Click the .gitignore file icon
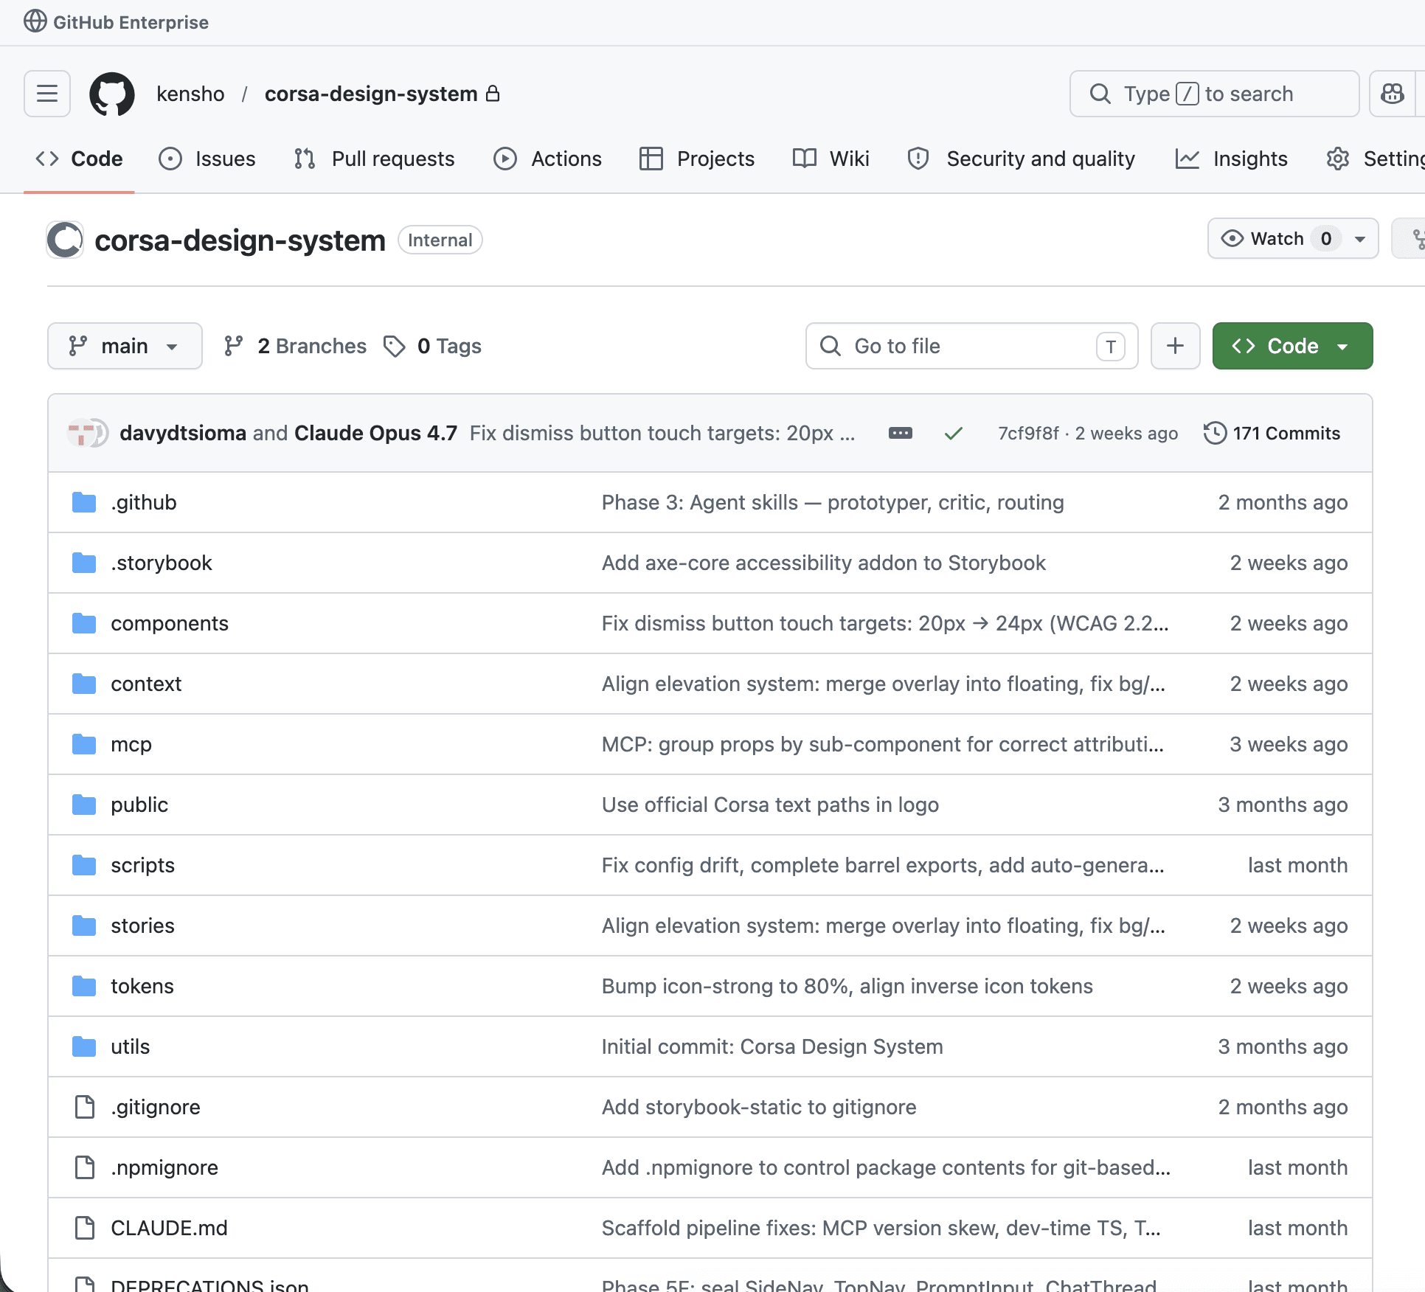 [x=85, y=1107]
